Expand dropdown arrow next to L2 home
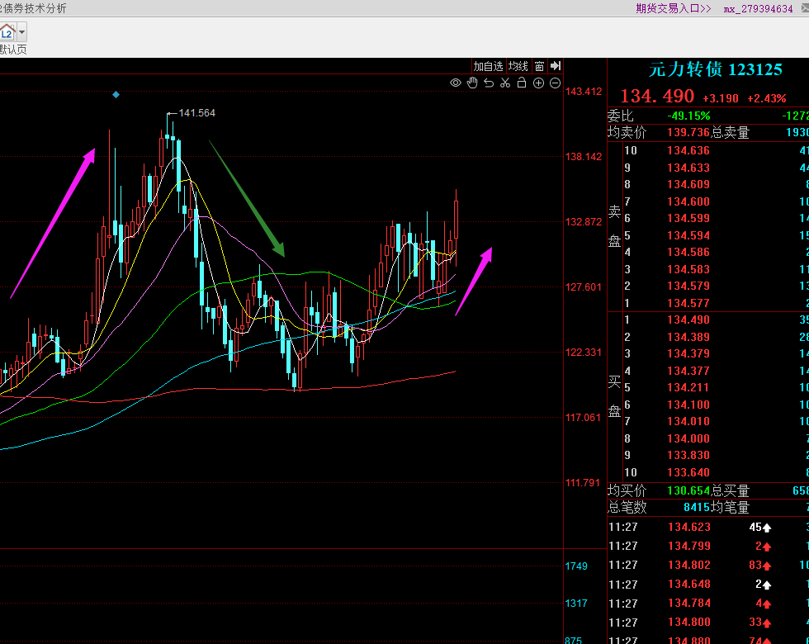This screenshot has width=809, height=644. tap(21, 32)
